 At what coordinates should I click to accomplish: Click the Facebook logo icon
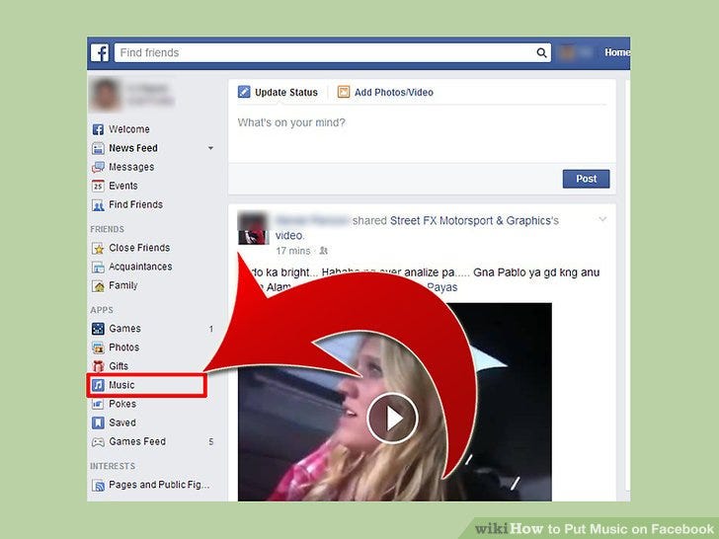coord(100,52)
